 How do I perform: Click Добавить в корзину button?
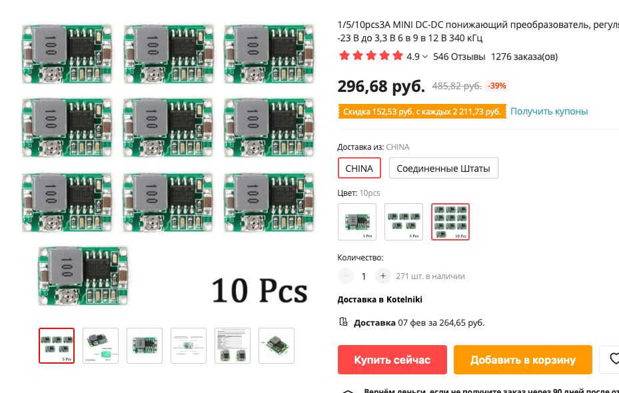522,360
